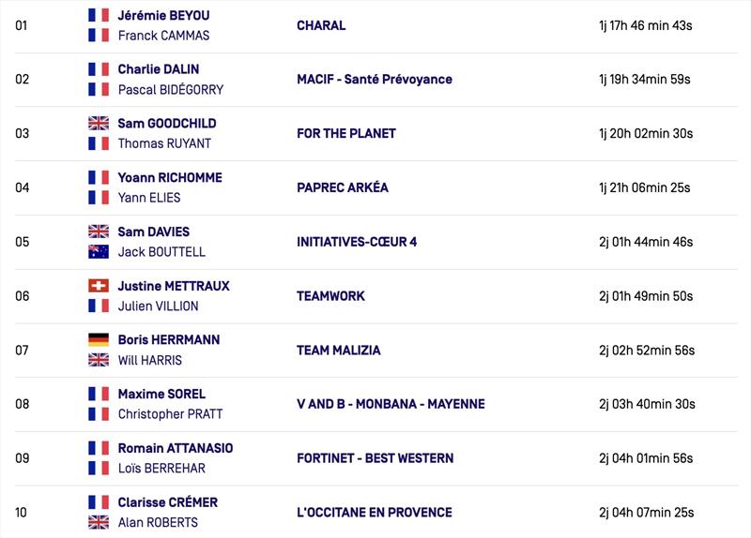Open the TEAM MALIZIA boat link
This screenshot has height=538, width=751.
pyautogui.click(x=338, y=351)
